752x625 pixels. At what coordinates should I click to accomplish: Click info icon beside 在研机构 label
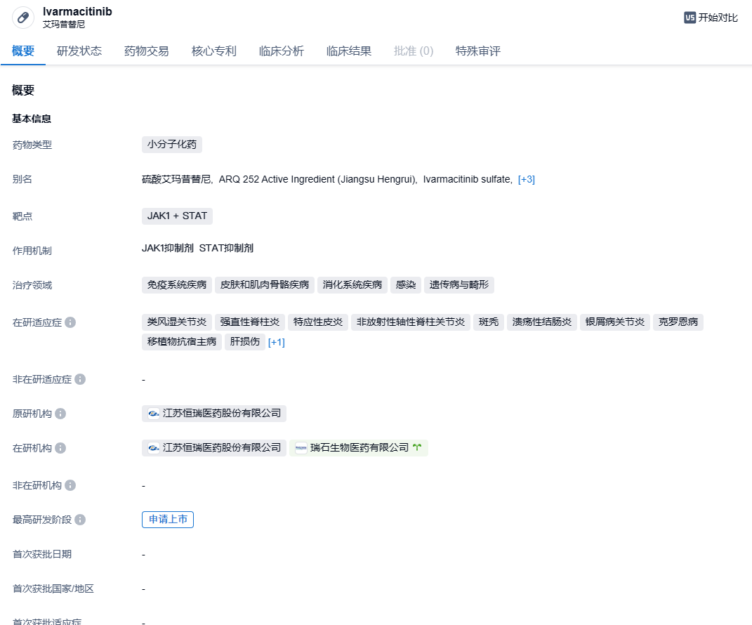pyautogui.click(x=60, y=448)
